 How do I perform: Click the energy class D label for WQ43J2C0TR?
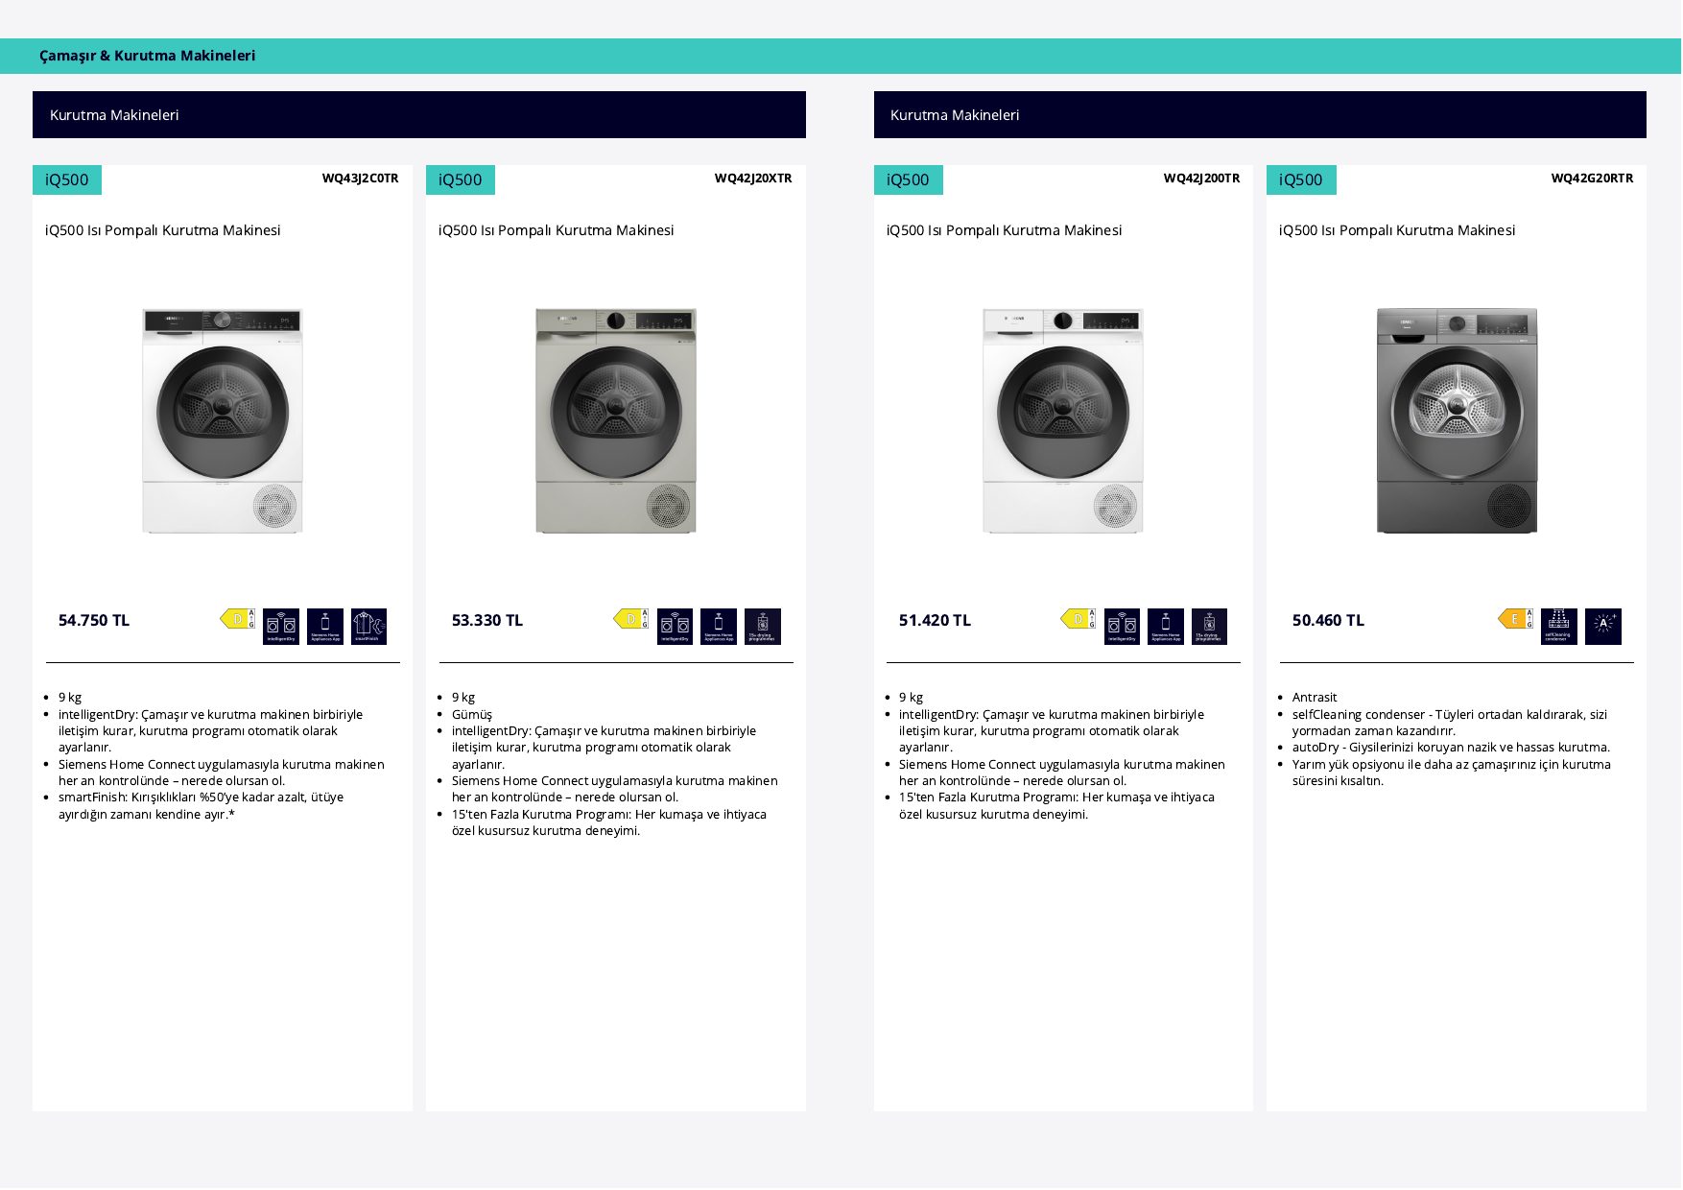pos(237,619)
